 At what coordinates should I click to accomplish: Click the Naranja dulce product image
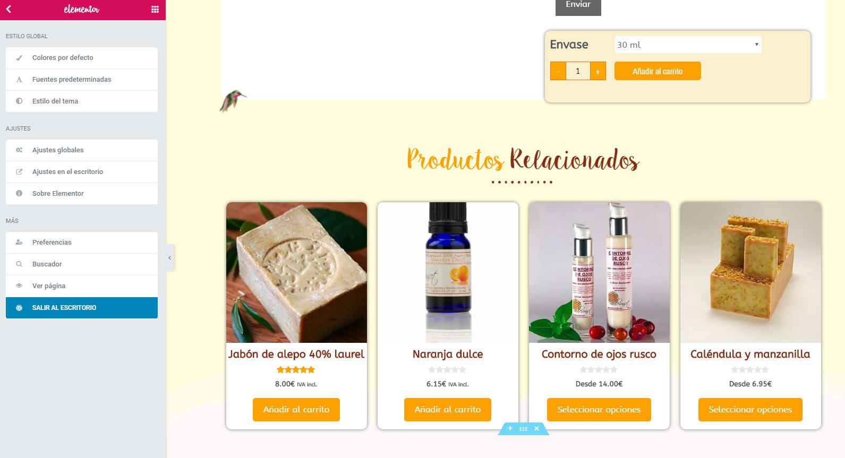(x=448, y=272)
